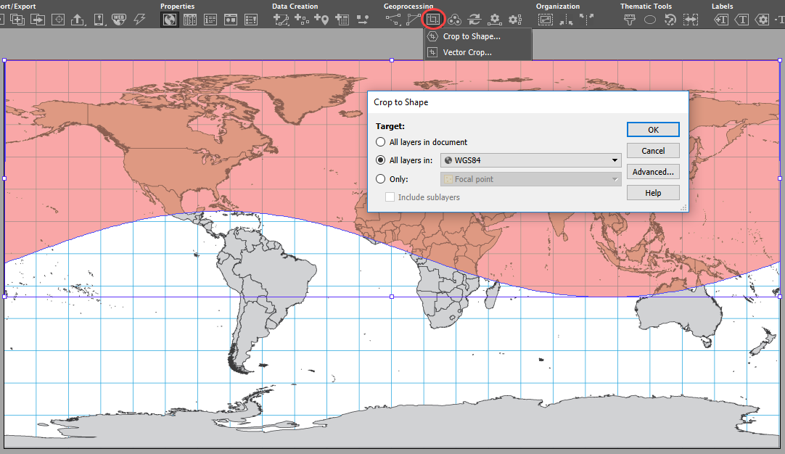Screen dimensions: 785x454
Task: Click the label tag T icon
Action: (741, 20)
